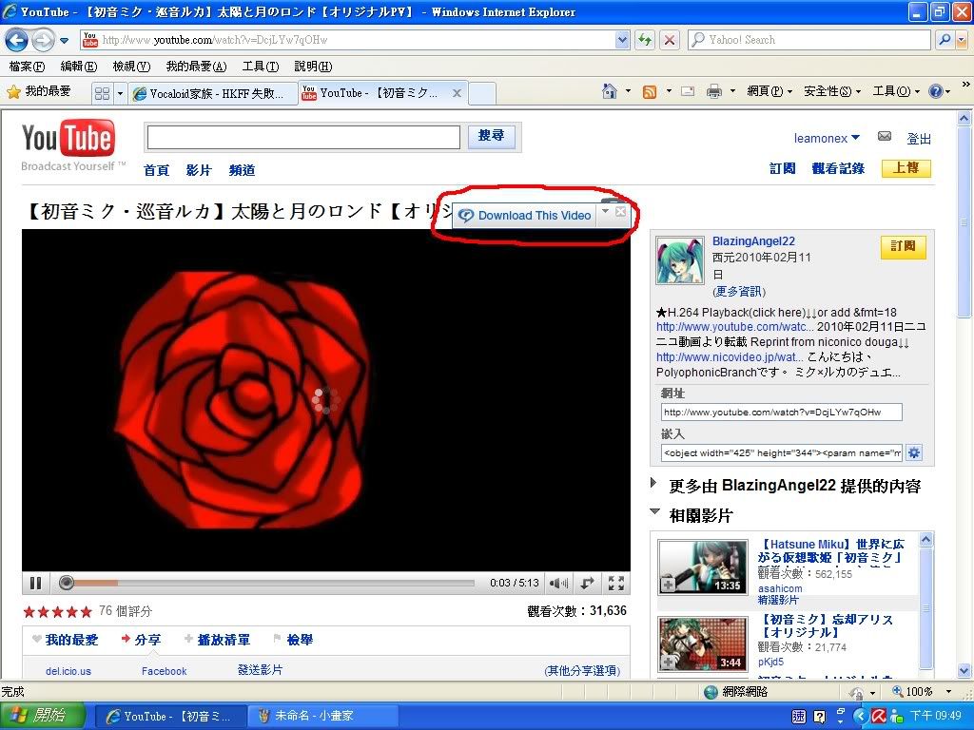Viewport: 974px width, 730px height.
Task: Click the 我的最愛 favorites star button
Action: coord(38,92)
